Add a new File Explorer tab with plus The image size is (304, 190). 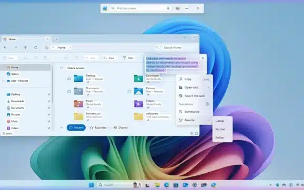(x=57, y=39)
